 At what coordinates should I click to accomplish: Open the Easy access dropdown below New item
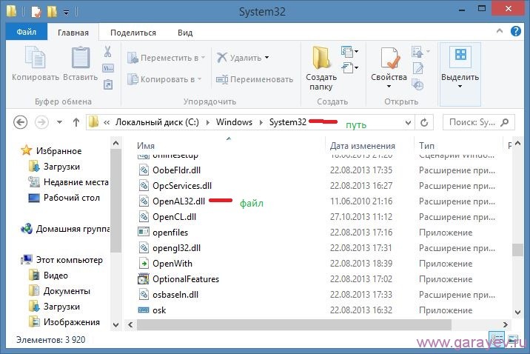click(350, 67)
